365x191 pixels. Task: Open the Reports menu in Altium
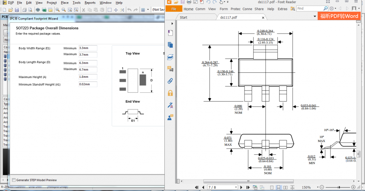(90, 3)
